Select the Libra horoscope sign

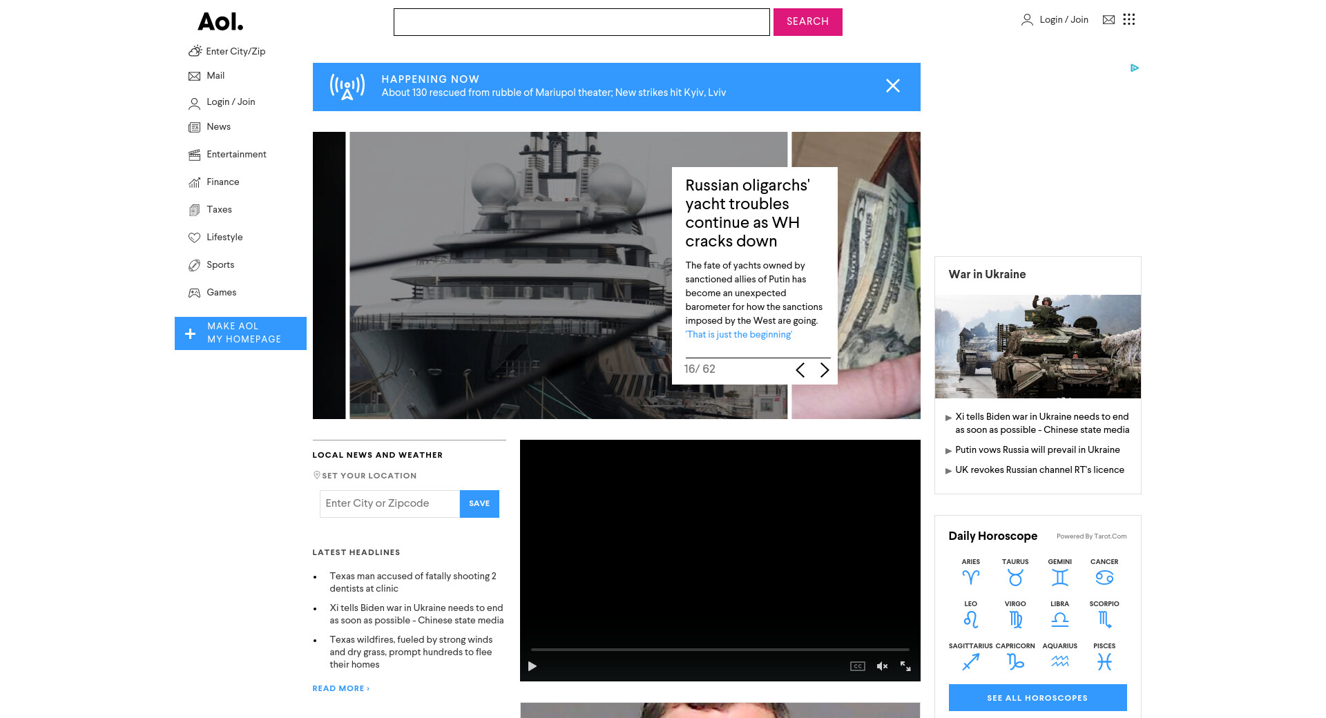(1060, 614)
